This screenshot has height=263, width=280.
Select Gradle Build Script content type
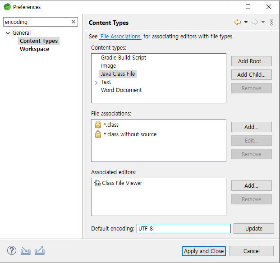coord(124,58)
